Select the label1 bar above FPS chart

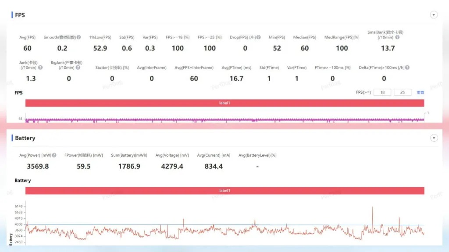pyautogui.click(x=224, y=103)
